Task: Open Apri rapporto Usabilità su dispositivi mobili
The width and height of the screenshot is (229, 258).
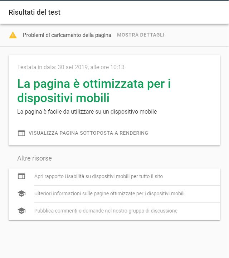Action: pos(98,176)
